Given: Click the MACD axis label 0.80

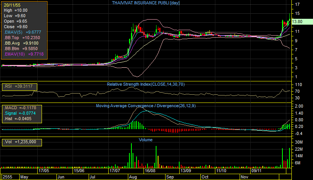Looking at the screenshot, I should [299, 120].
